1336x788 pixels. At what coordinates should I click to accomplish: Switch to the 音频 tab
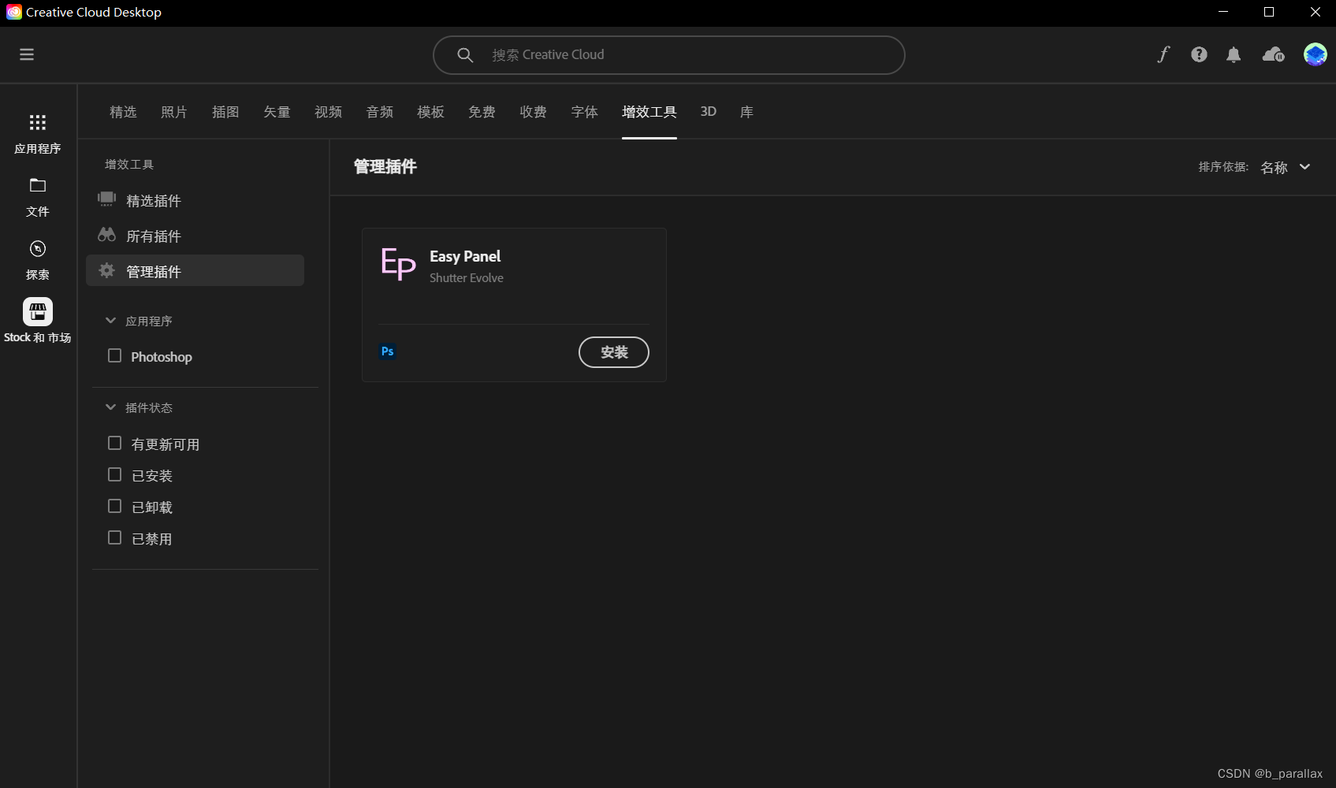[x=379, y=112]
